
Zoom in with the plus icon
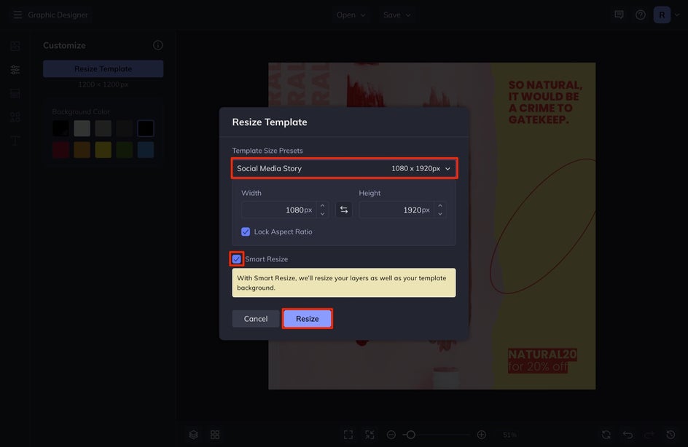coord(481,435)
